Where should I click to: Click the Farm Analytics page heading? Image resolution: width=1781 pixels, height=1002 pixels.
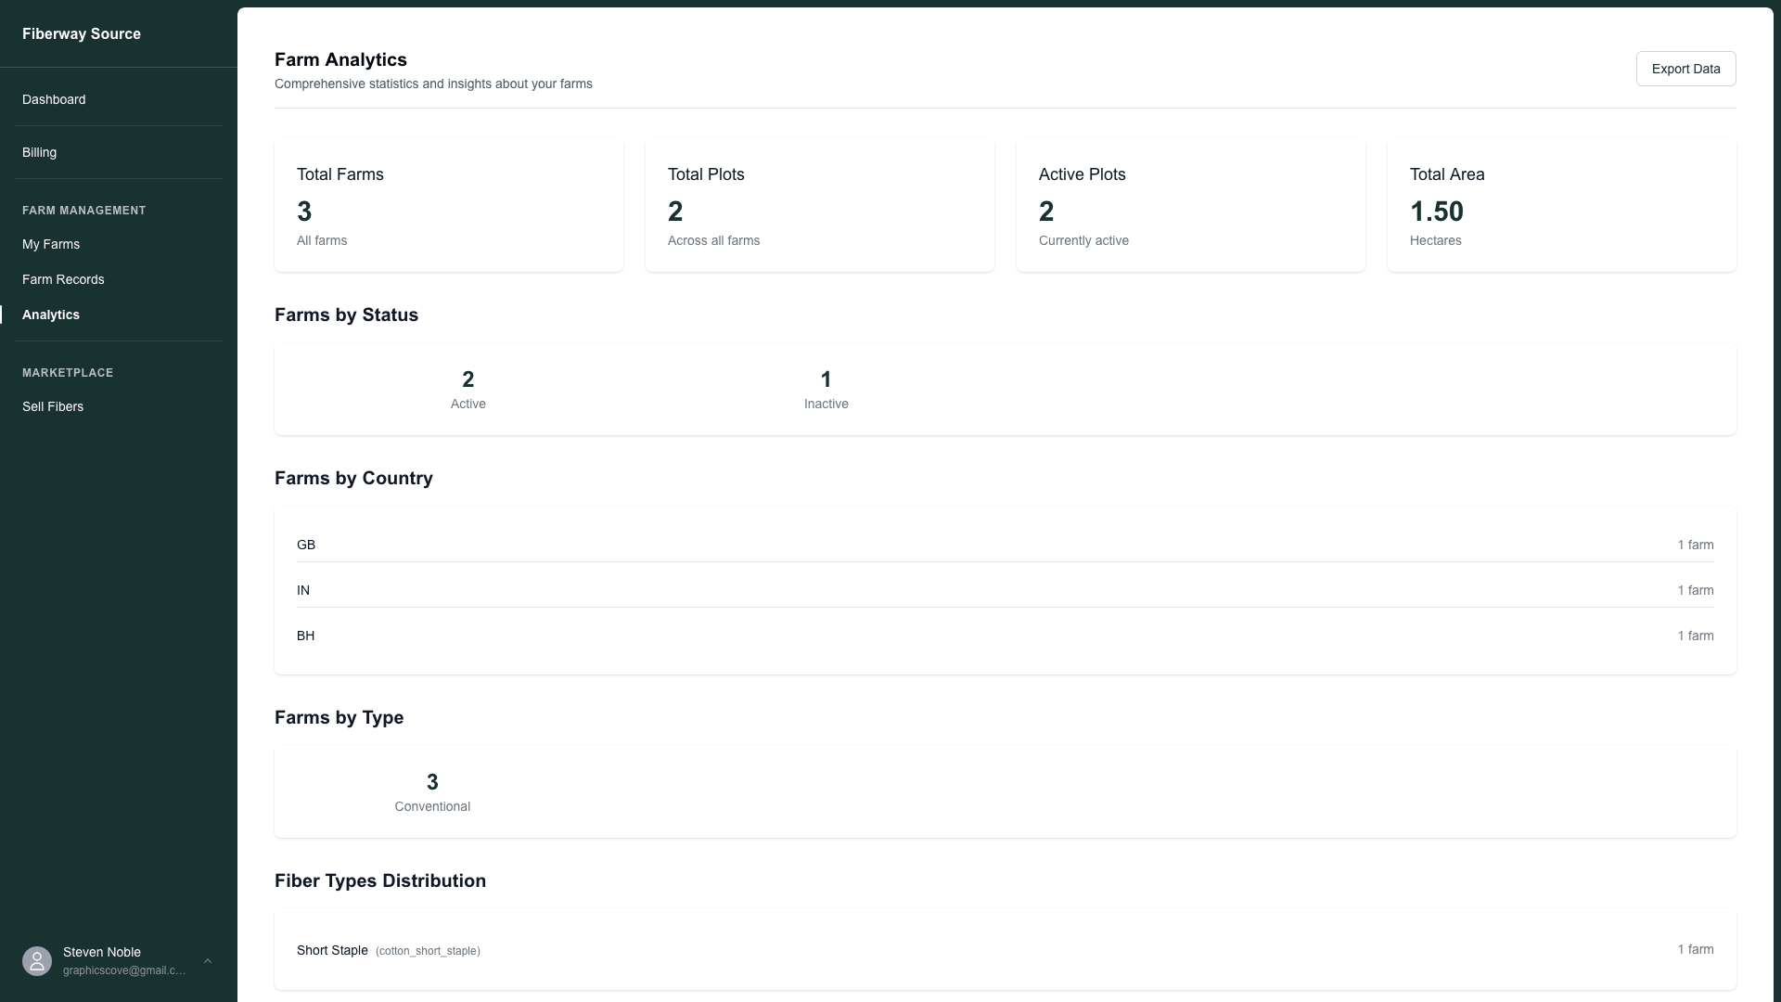(x=340, y=59)
